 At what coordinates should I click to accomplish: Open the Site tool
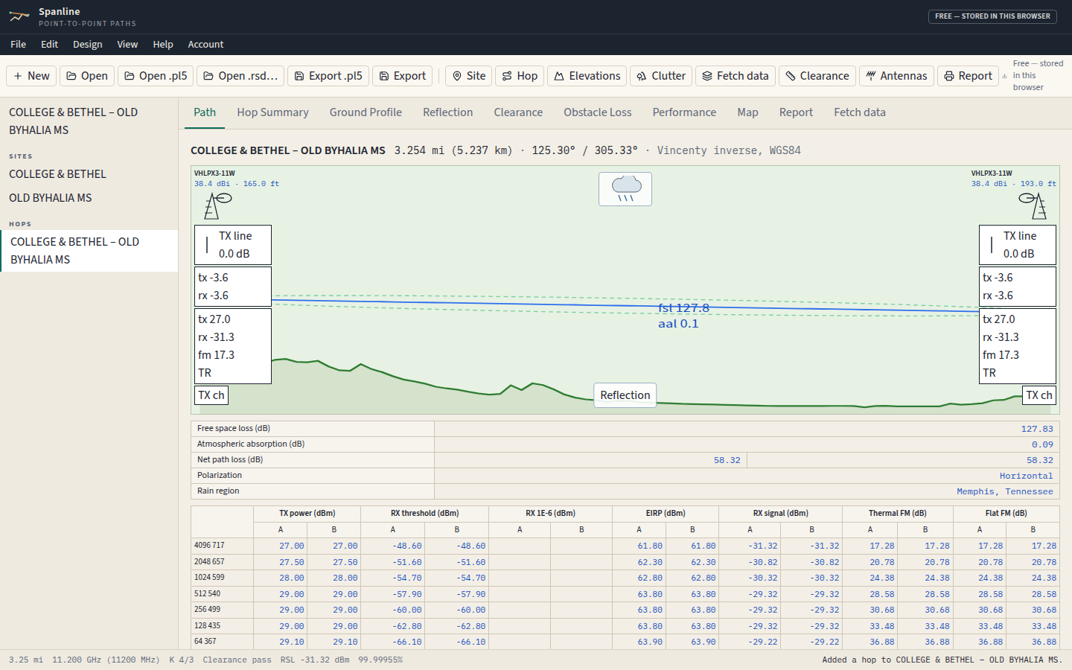coord(469,76)
